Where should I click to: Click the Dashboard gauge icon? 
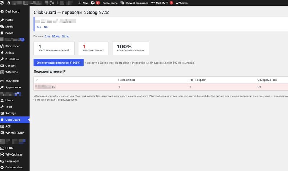click(x=2, y=11)
